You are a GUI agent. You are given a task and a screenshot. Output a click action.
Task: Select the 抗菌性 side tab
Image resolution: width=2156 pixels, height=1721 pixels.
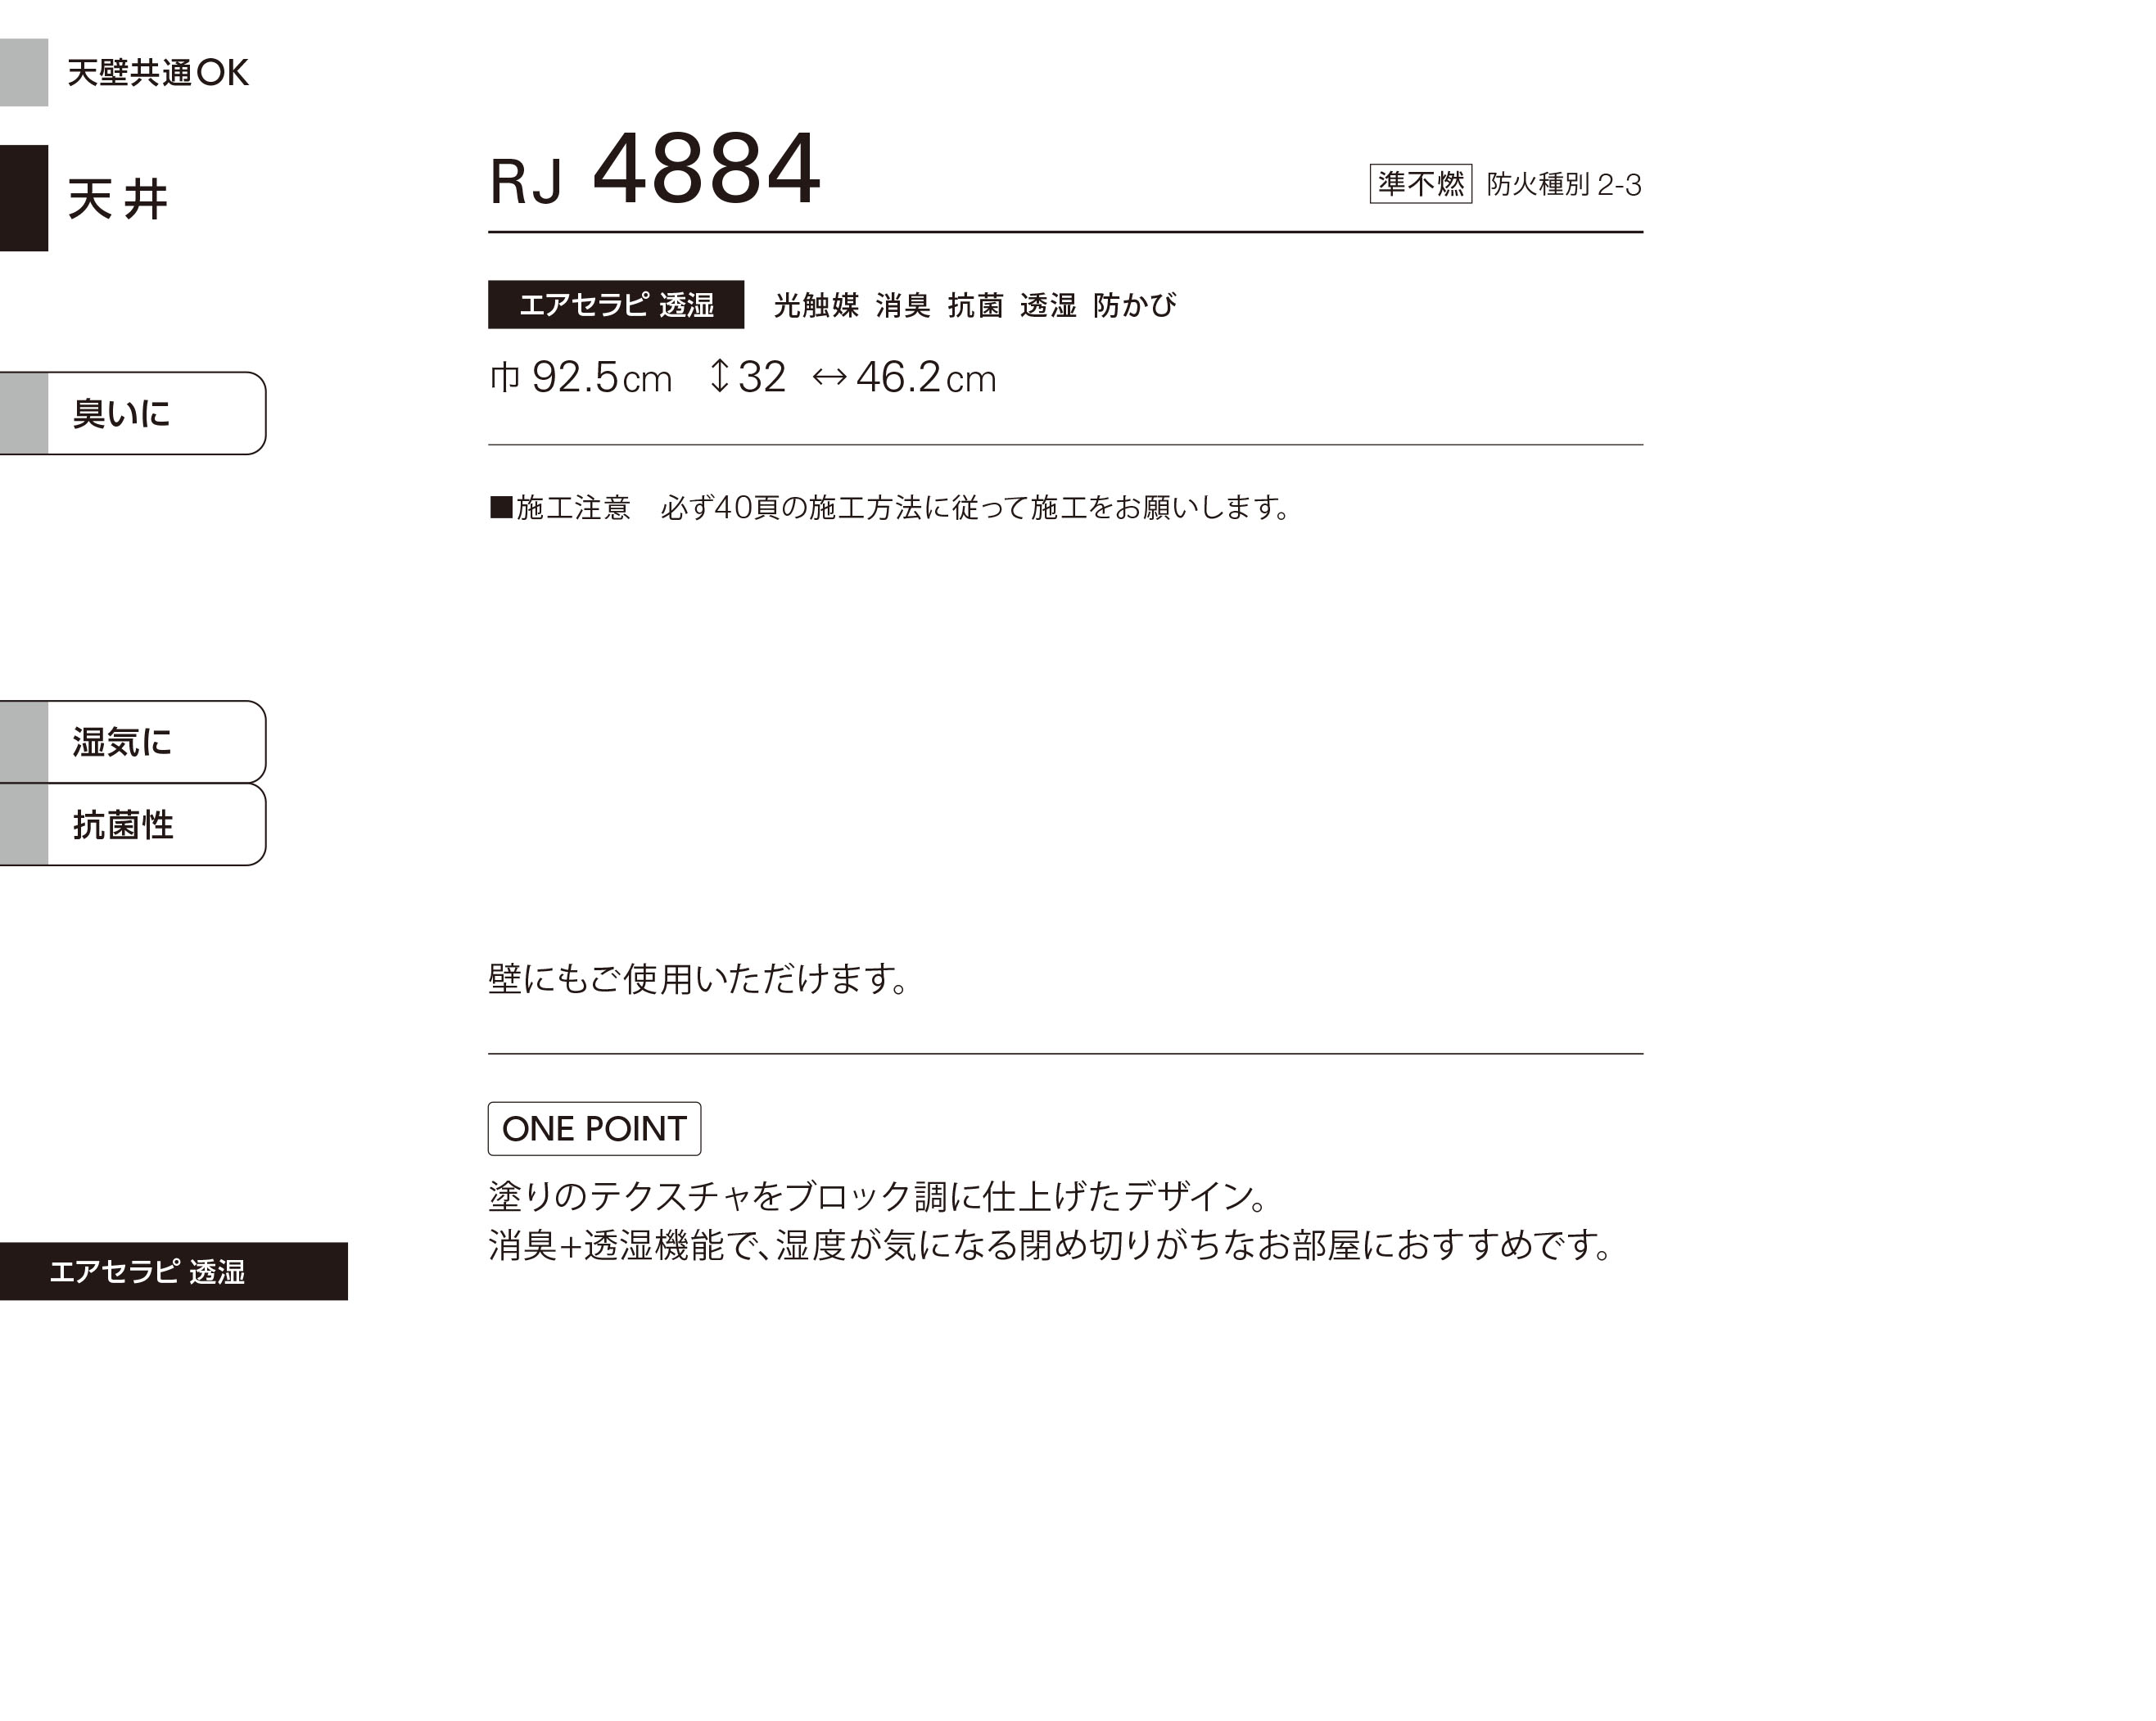tap(133, 825)
